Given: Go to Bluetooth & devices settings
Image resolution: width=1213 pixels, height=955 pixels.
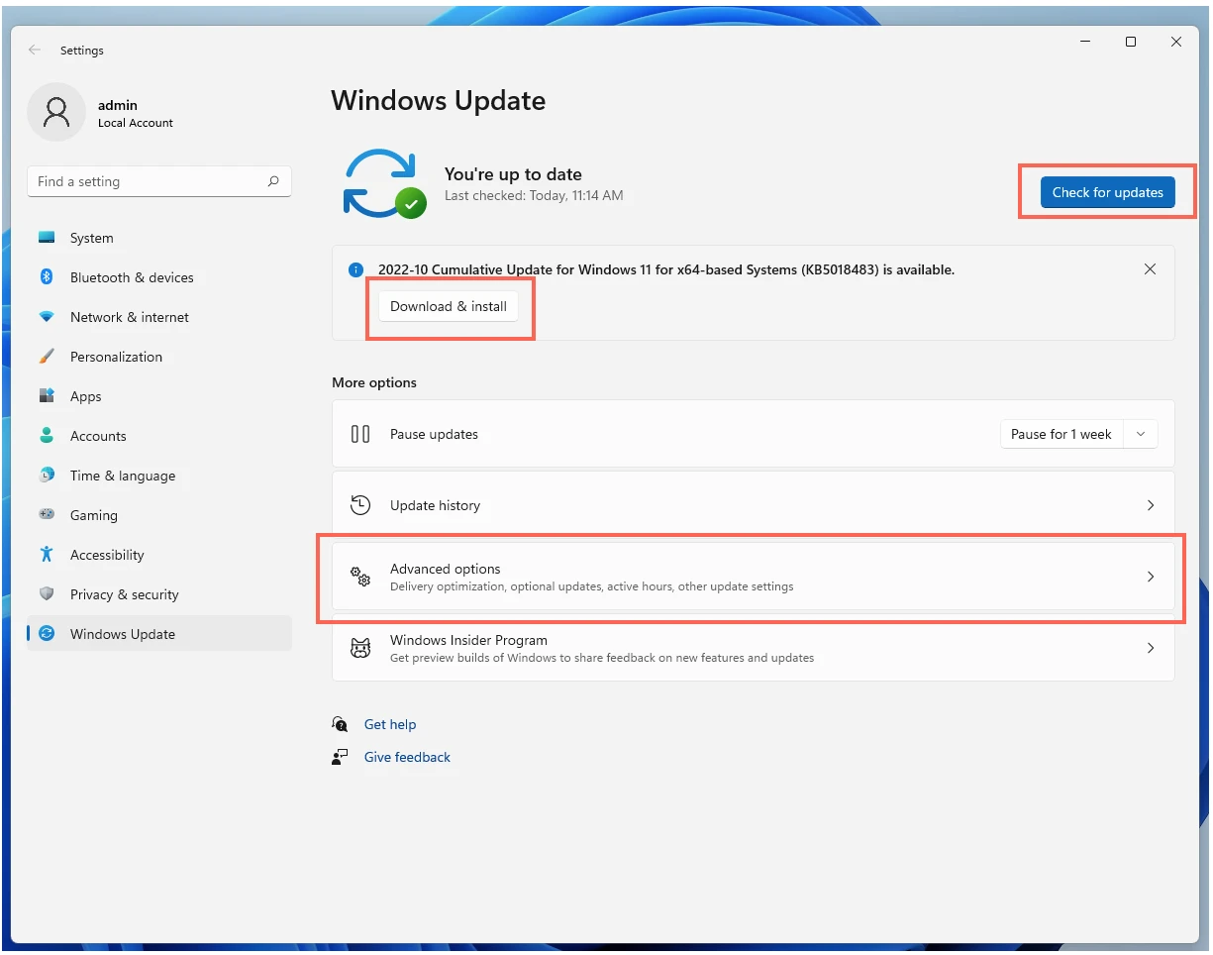Looking at the screenshot, I should (x=159, y=277).
